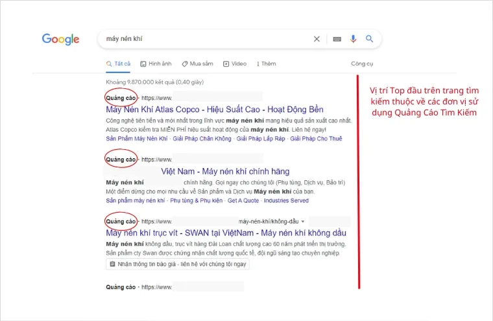Click the 'máy-nén-khí/không-dầu' URL text
Viewport: 493px width, 321px height.
pyautogui.click(x=269, y=222)
